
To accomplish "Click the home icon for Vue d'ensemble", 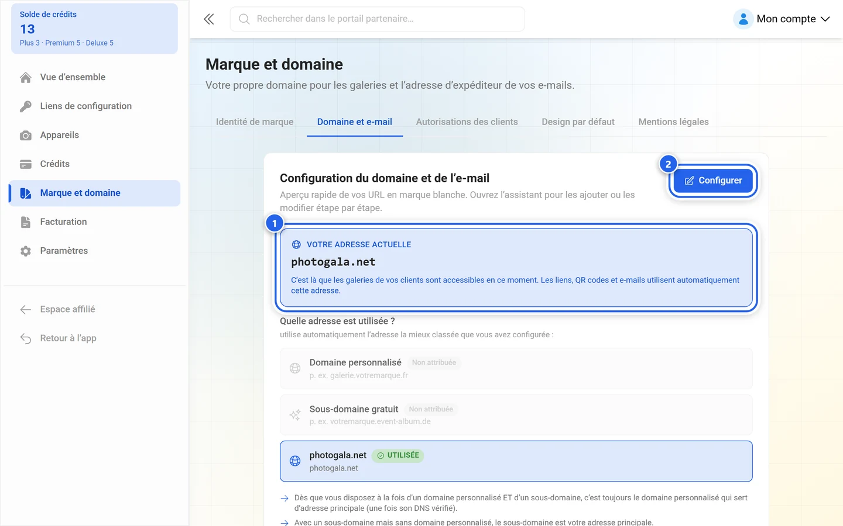I will (x=26, y=78).
